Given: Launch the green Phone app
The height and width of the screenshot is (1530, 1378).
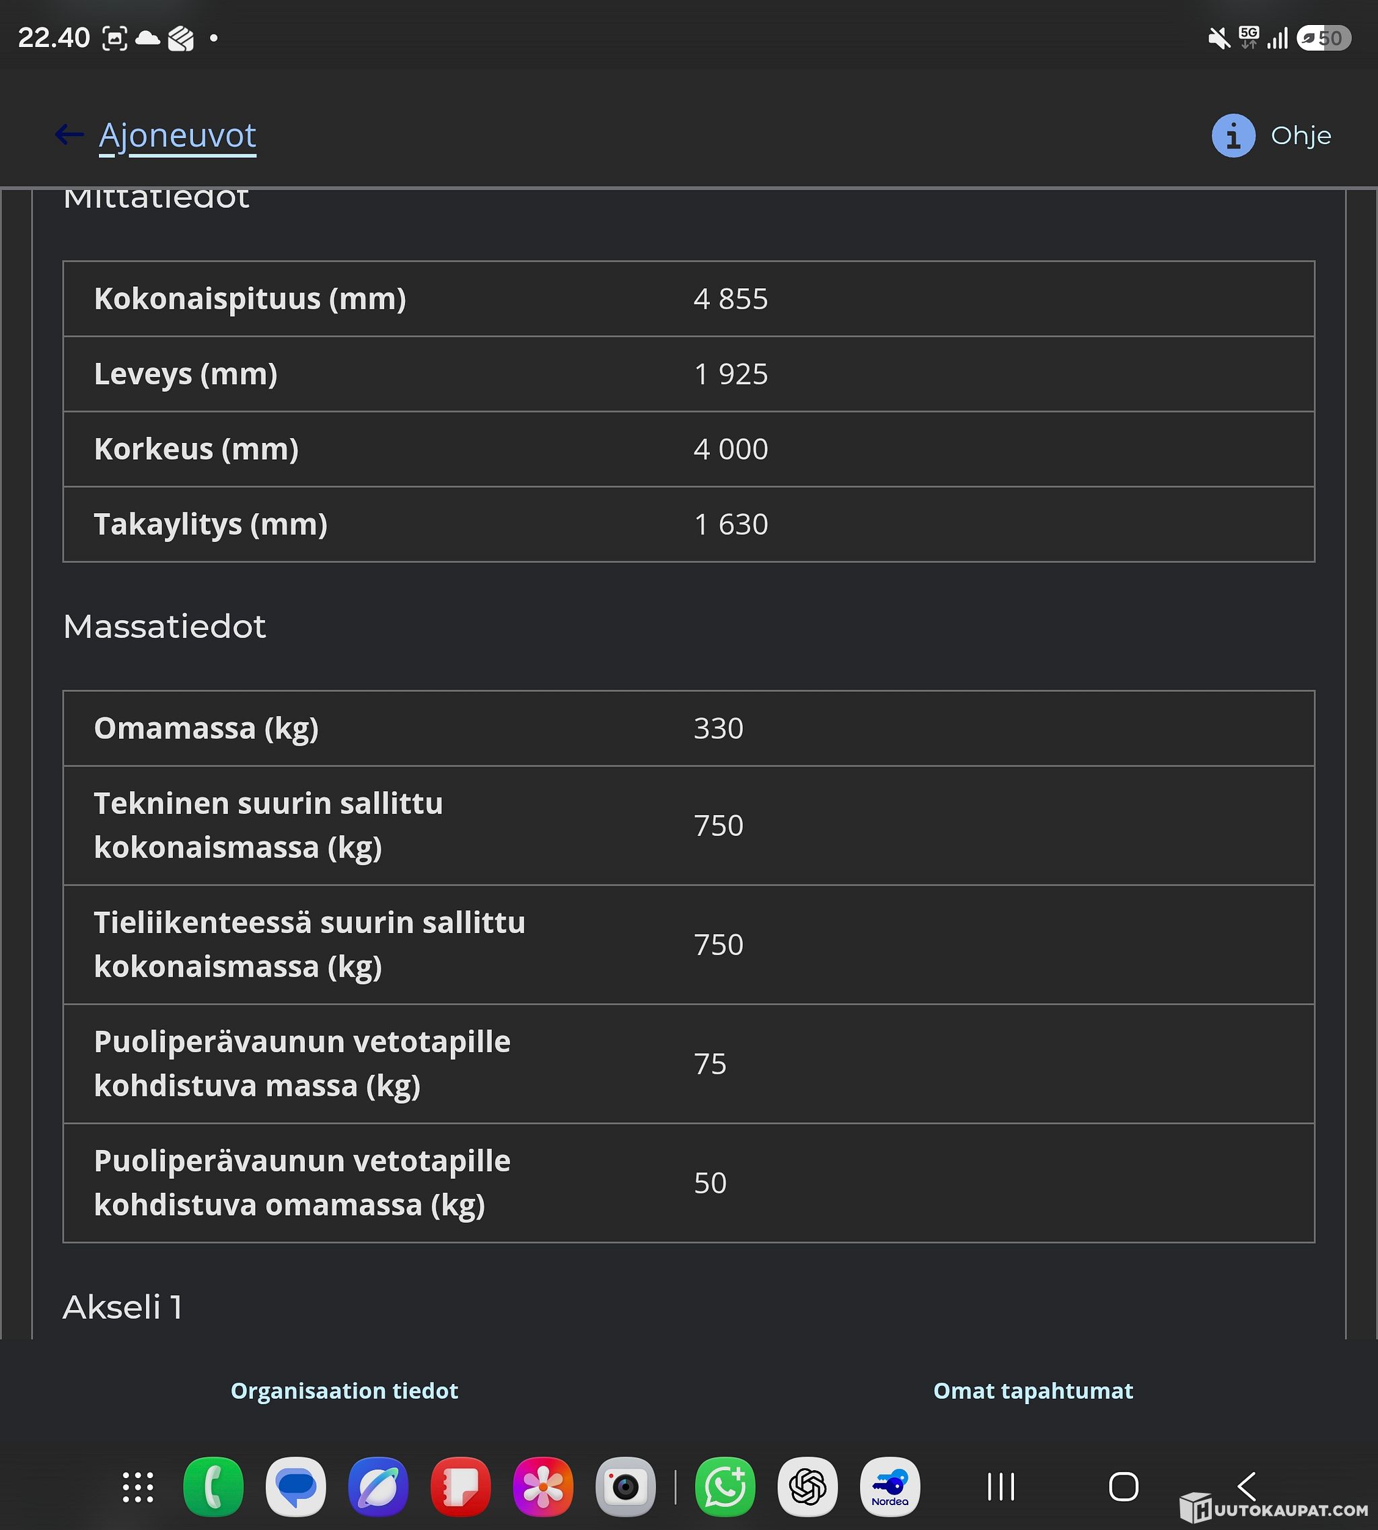Looking at the screenshot, I should pos(213,1487).
